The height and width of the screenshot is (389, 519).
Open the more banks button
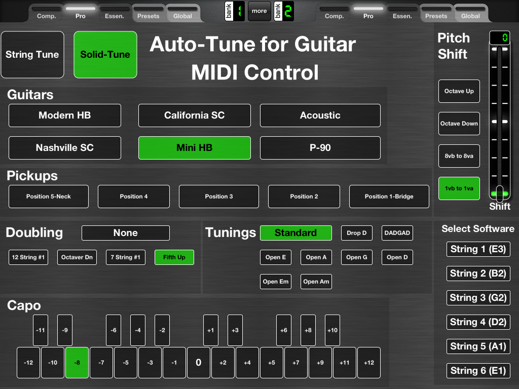click(x=259, y=11)
